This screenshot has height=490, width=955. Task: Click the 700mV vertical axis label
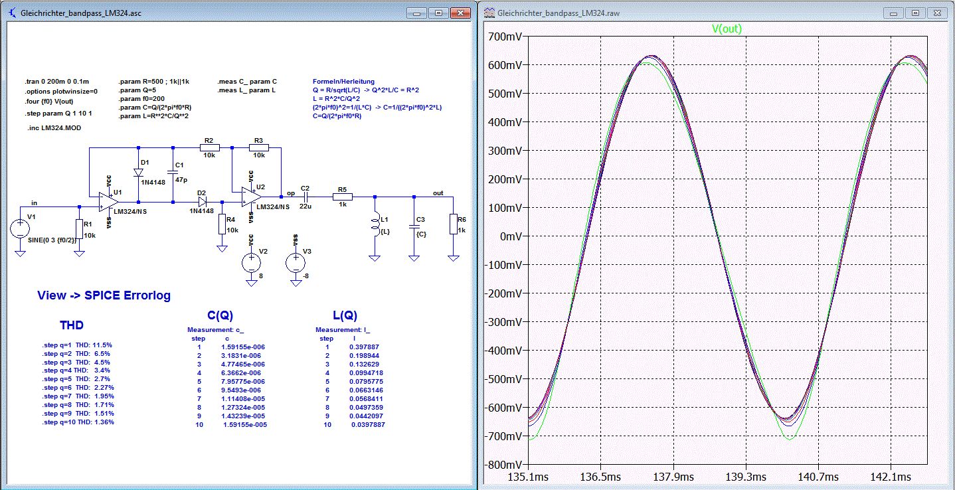[x=505, y=37]
